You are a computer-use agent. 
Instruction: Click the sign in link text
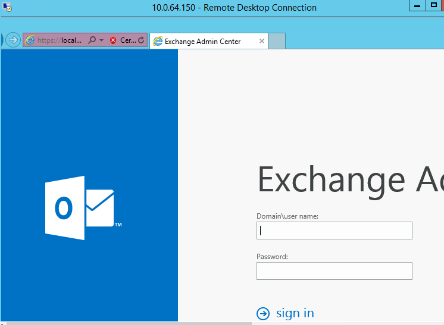pos(295,313)
